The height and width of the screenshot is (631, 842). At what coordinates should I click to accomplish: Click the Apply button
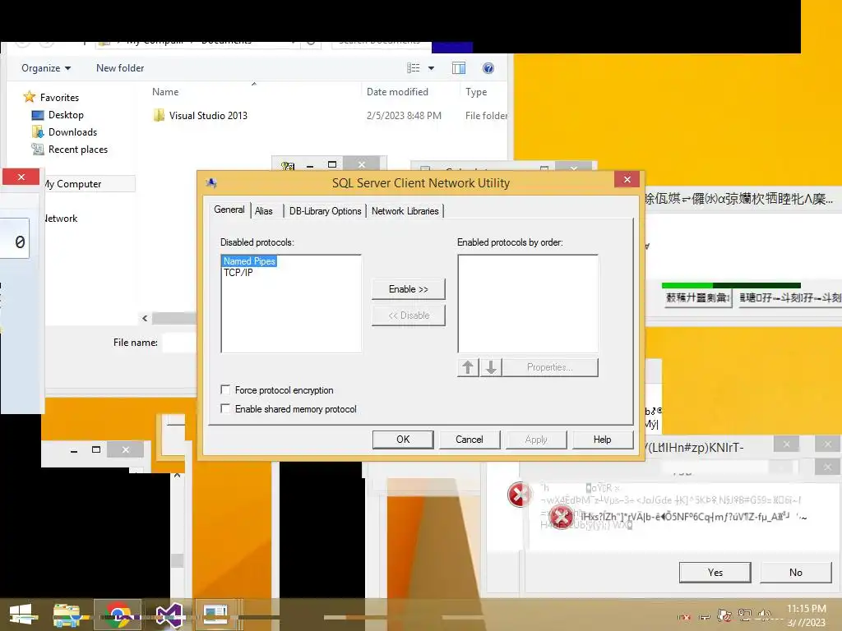[536, 440]
